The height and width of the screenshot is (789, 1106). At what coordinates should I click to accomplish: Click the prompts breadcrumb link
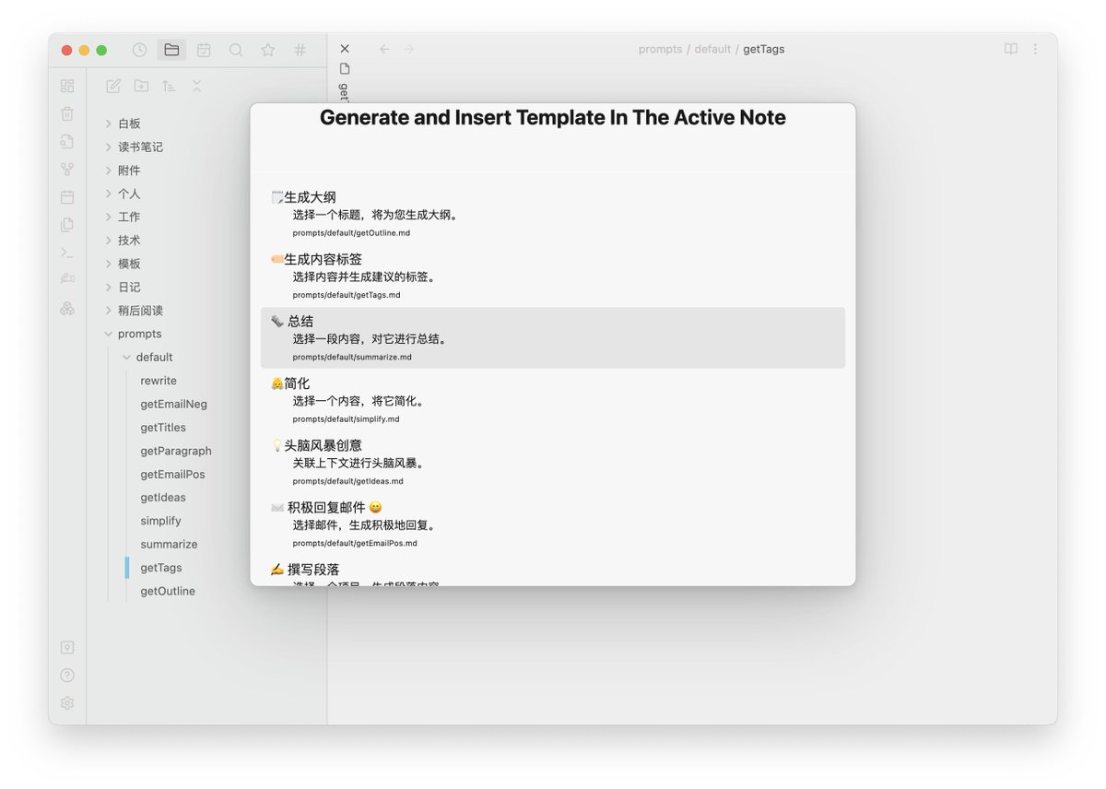coord(660,49)
